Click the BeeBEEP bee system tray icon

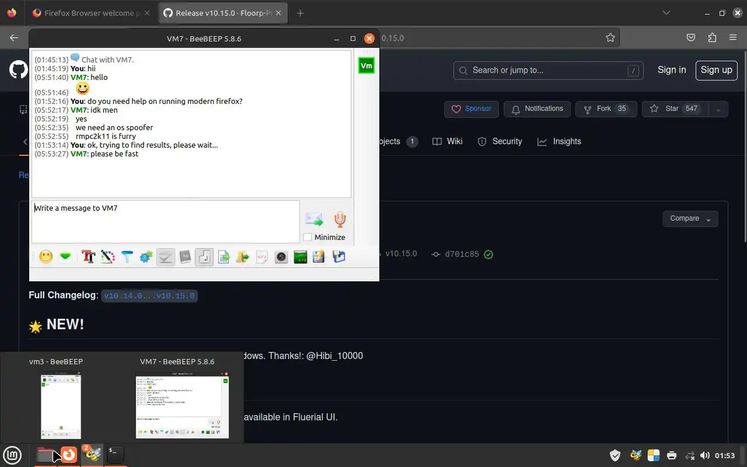click(636, 455)
